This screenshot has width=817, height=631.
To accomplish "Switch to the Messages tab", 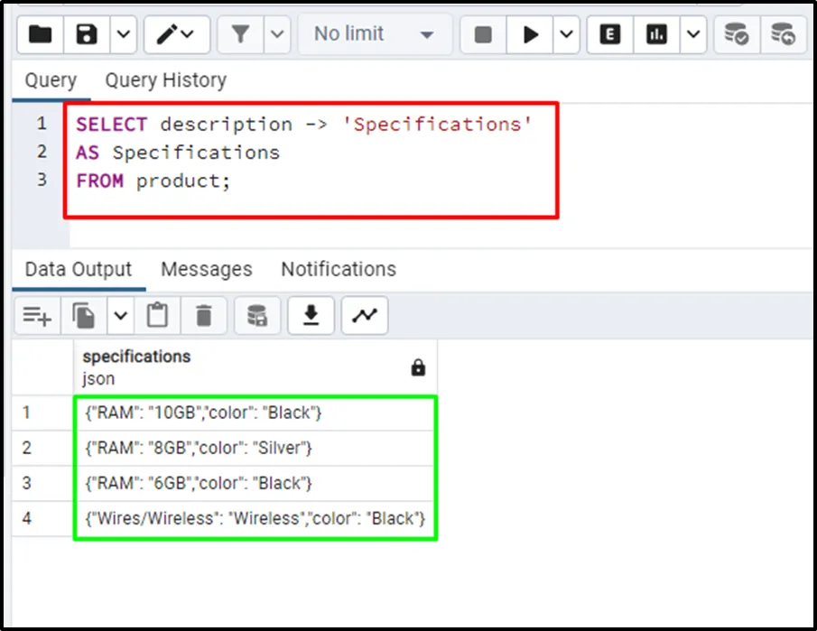I will (x=206, y=270).
